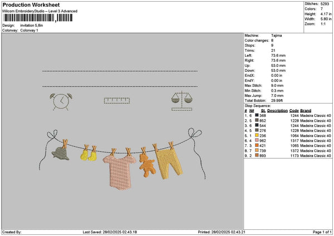Click the 'Description' column header
The width and height of the screenshot is (334, 236).
[277, 111]
